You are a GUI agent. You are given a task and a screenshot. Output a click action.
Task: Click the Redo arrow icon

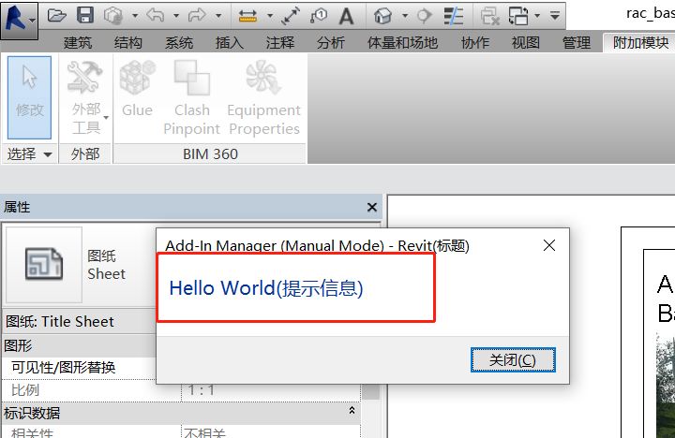pyautogui.click(x=197, y=16)
